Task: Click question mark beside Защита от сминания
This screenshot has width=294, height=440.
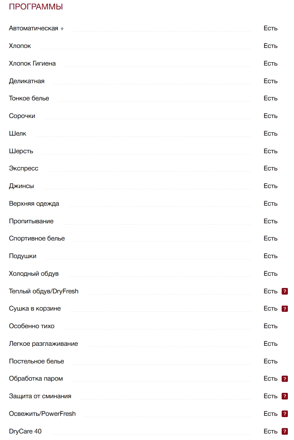Action: click(x=285, y=396)
